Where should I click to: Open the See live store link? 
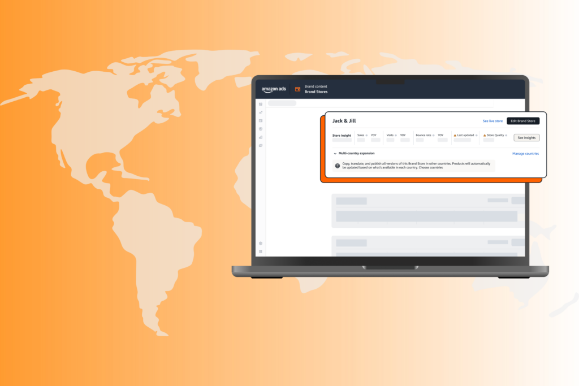click(x=492, y=121)
